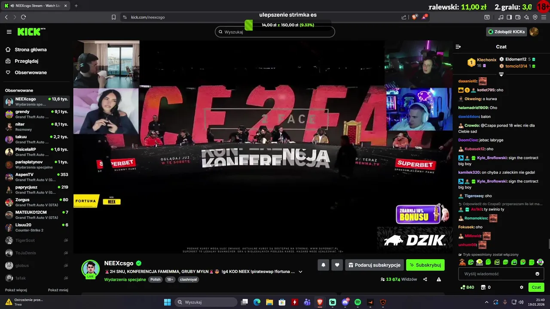
Task: Click the Kick search box
Action: tap(275, 32)
